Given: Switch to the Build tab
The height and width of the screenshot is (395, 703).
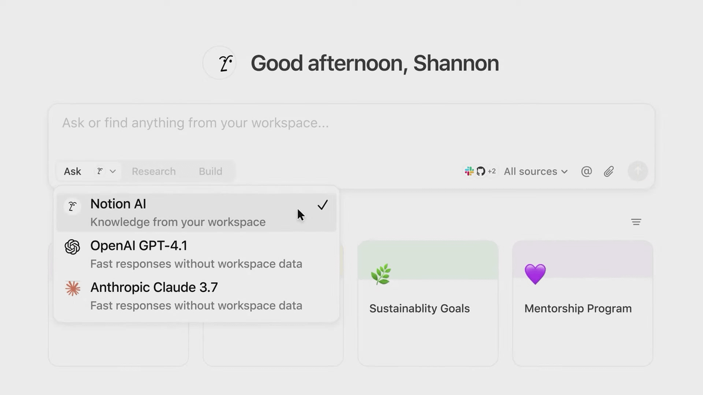Looking at the screenshot, I should pyautogui.click(x=210, y=171).
